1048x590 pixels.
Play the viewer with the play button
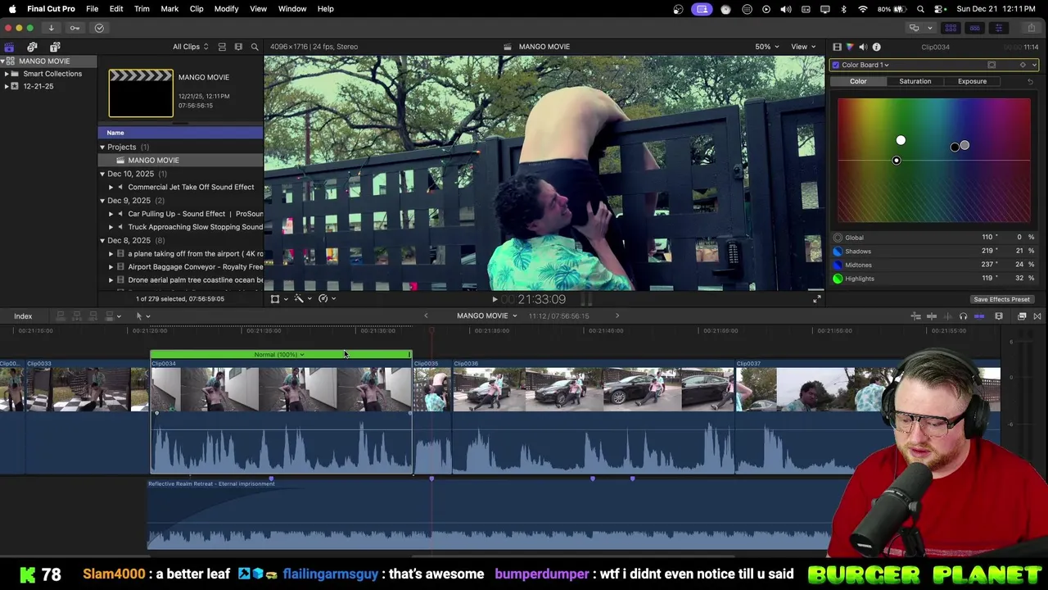point(495,300)
